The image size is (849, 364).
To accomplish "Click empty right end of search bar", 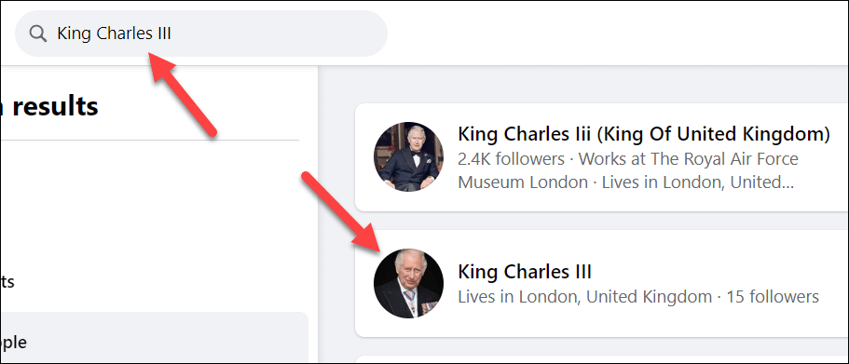I will pyautogui.click(x=325, y=34).
